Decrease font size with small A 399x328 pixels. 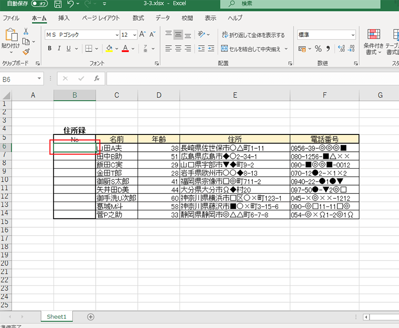(x=153, y=34)
